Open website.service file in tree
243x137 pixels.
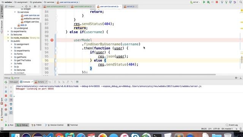(x=30, y=19)
